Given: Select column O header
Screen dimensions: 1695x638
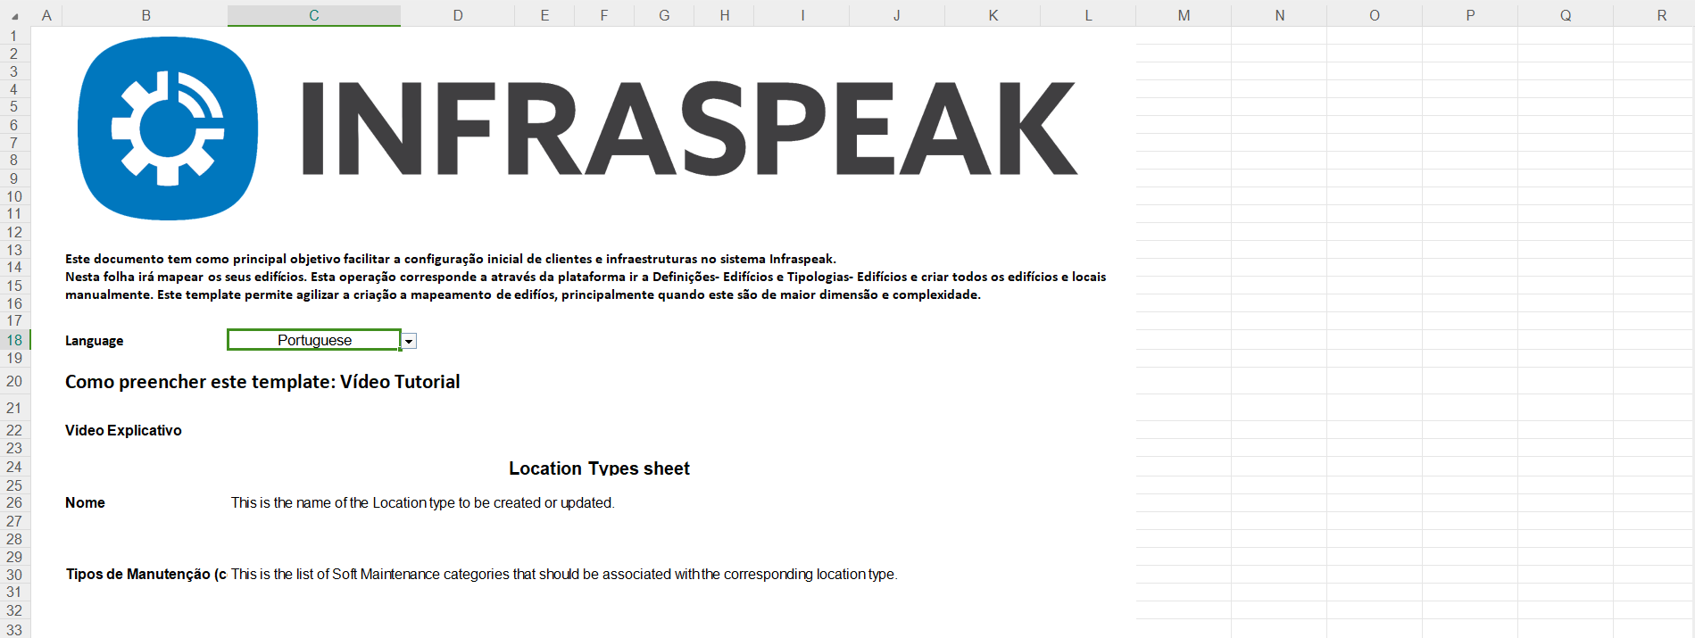Looking at the screenshot, I should click(1375, 15).
